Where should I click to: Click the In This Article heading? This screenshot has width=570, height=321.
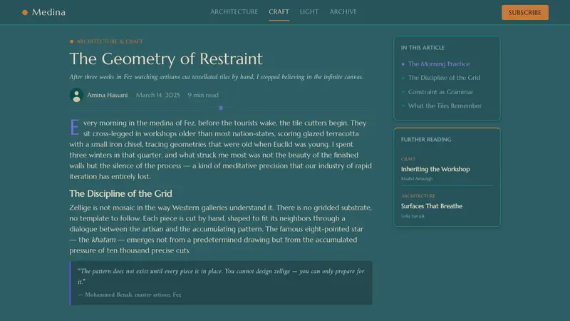coord(423,48)
